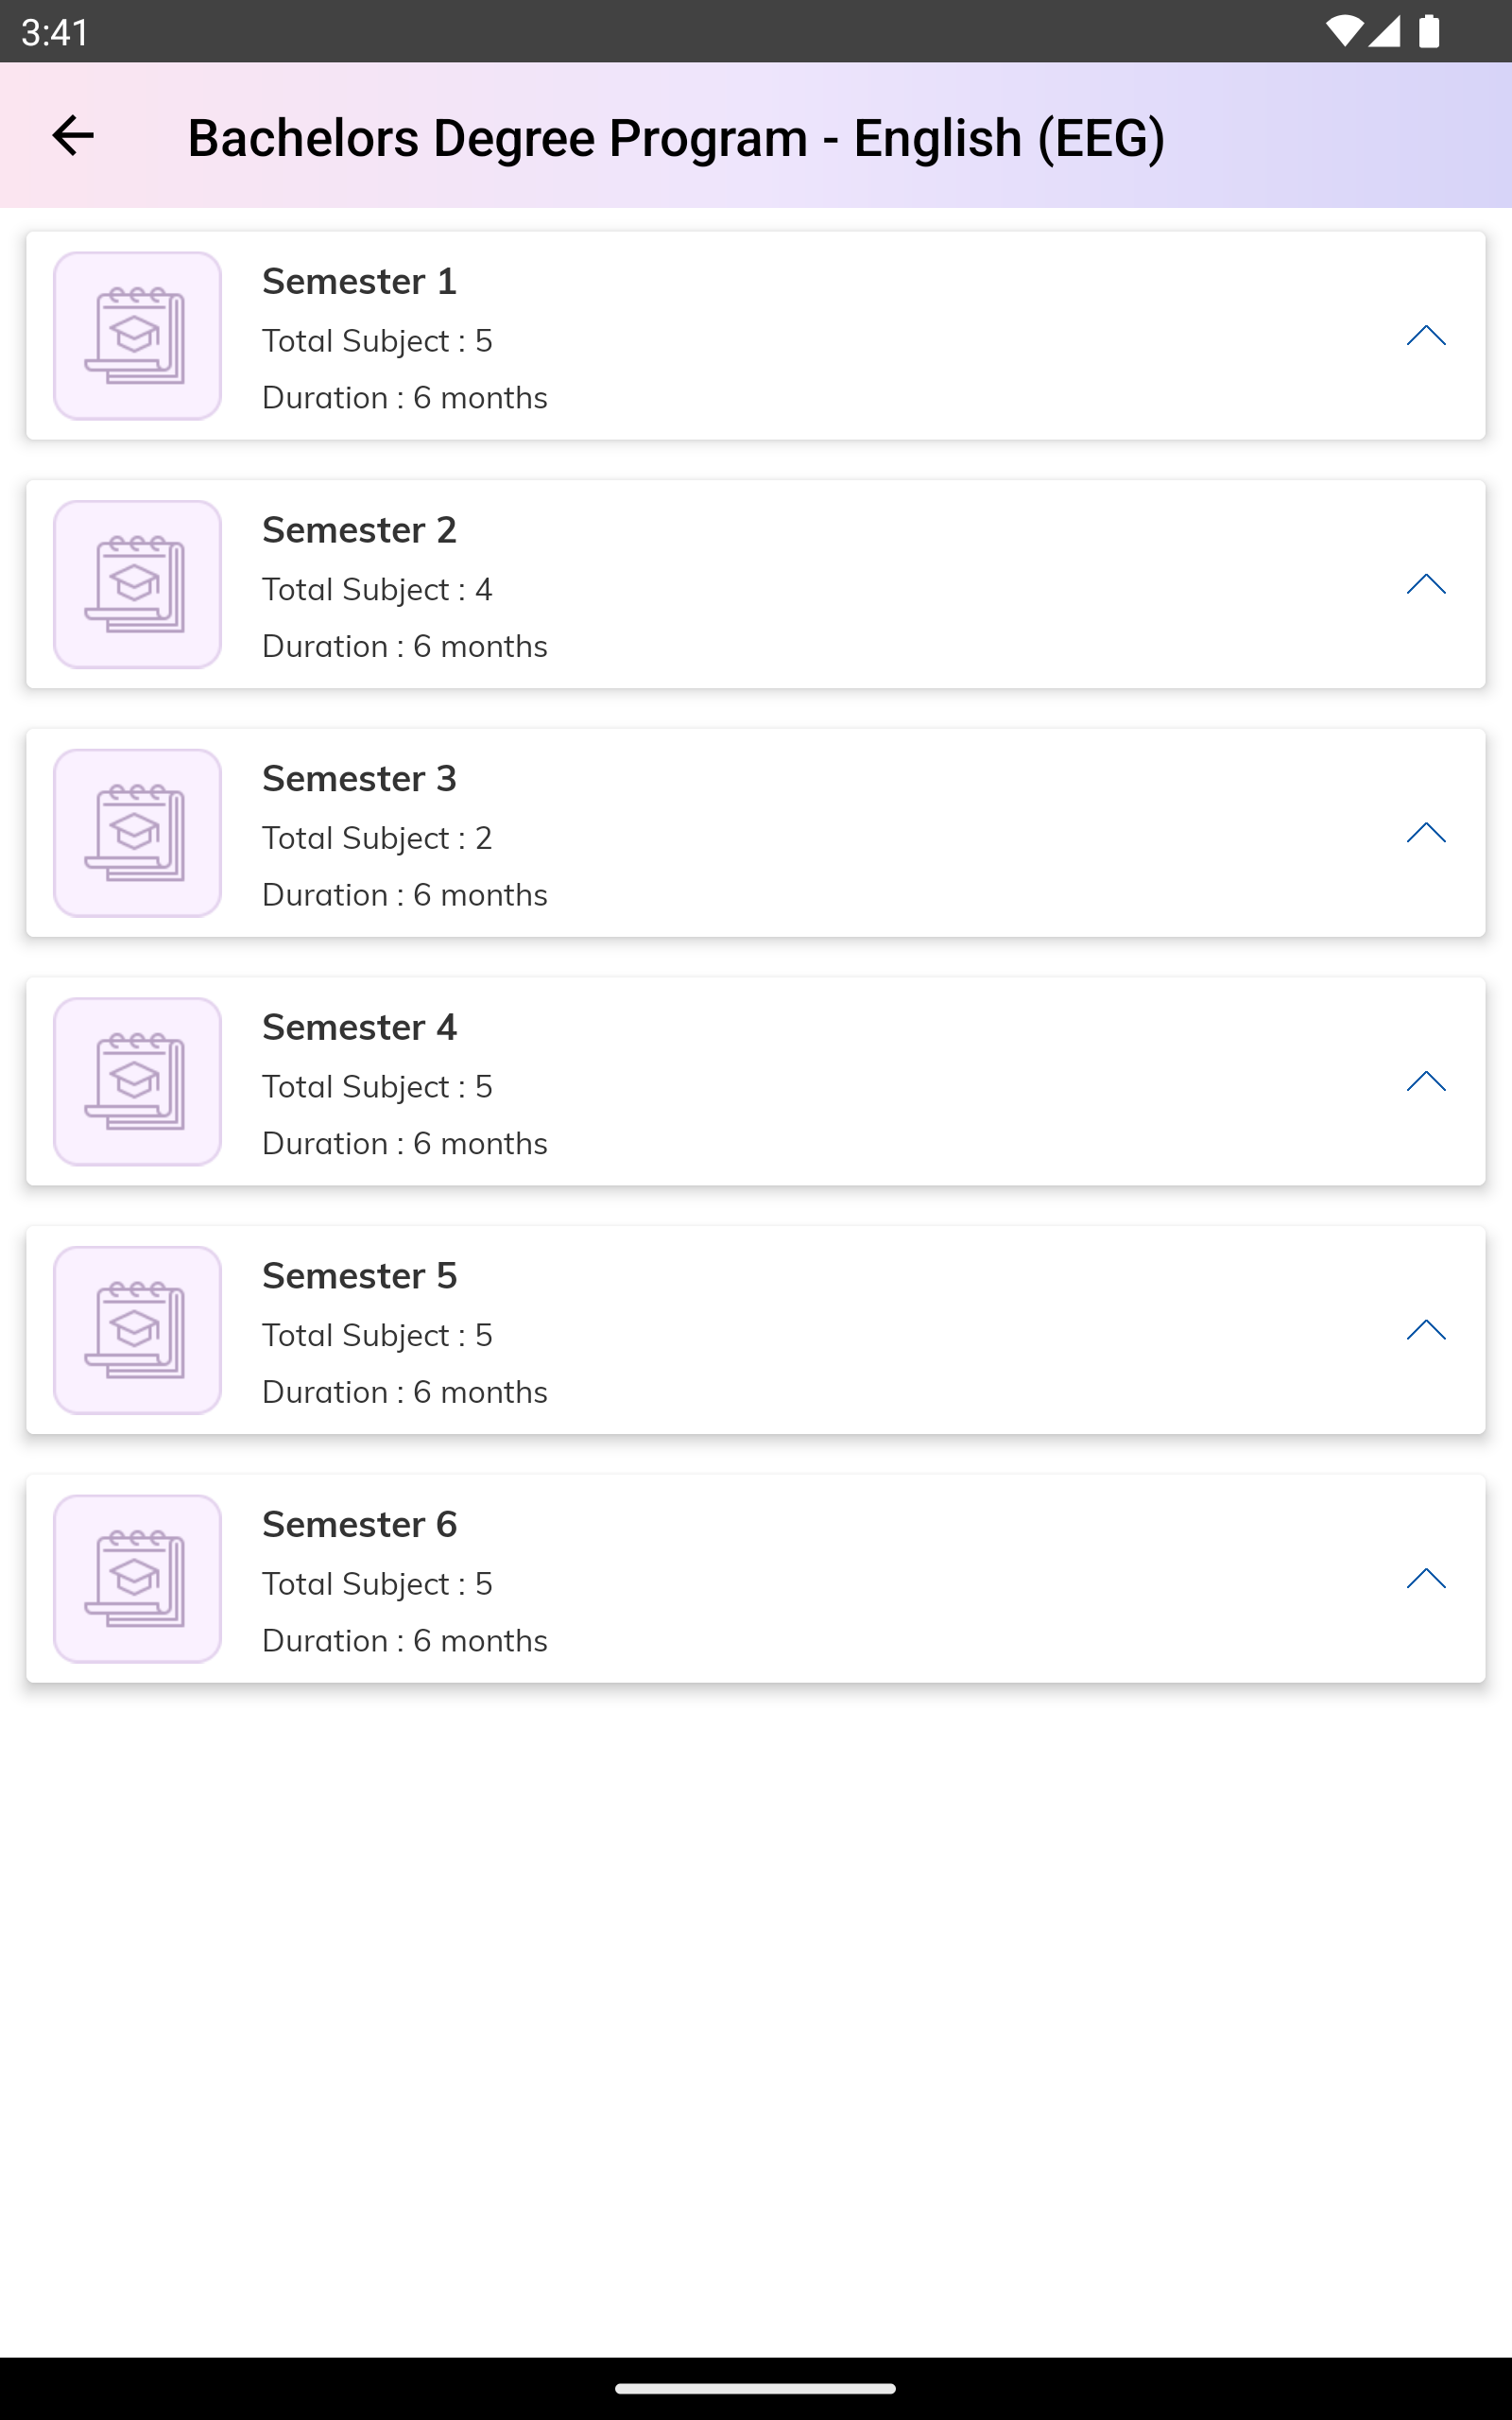Tap the bottom navigation home handle
This screenshot has height=2420, width=1512.
pos(756,2388)
